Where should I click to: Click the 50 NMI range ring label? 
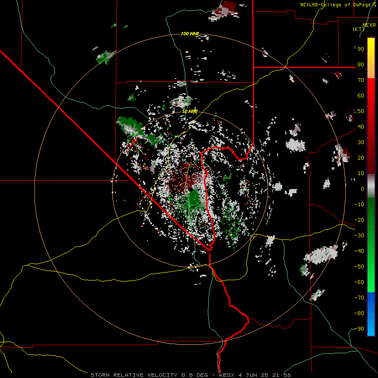pyautogui.click(x=190, y=112)
